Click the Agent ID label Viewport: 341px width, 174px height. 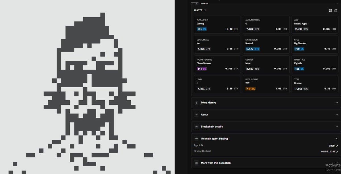pos(198,146)
